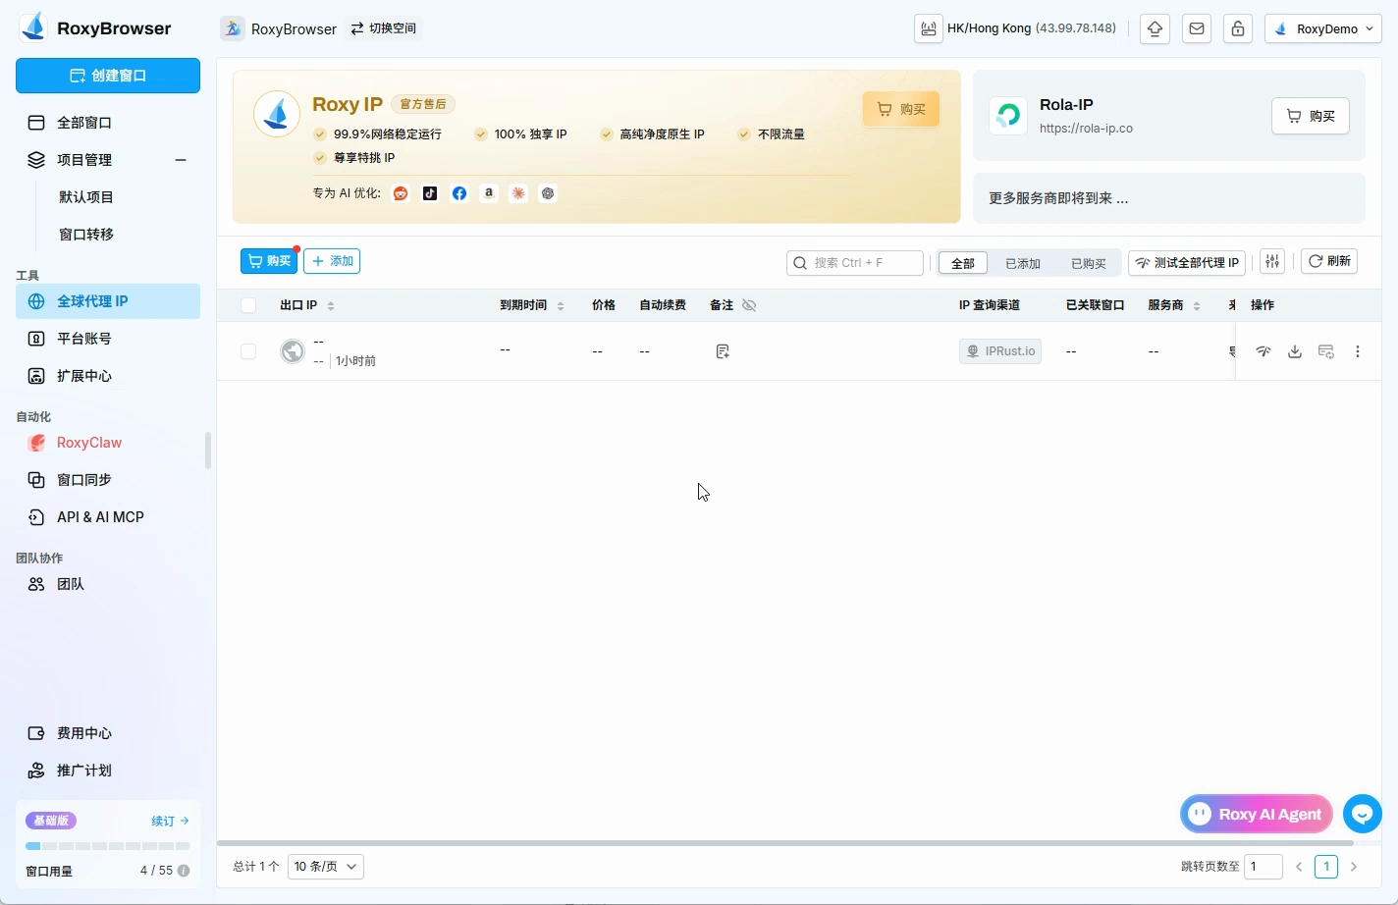Click the horizontal table scrollbar
The image size is (1398, 905).
tap(785, 843)
